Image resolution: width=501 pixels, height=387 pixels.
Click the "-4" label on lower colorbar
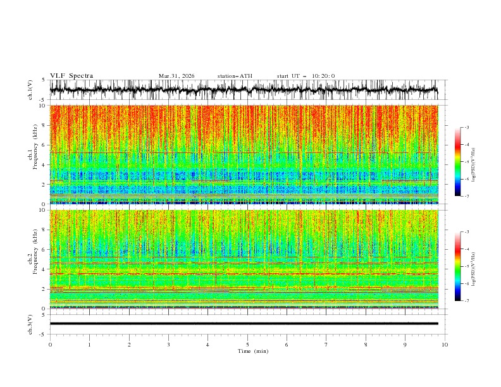point(466,249)
